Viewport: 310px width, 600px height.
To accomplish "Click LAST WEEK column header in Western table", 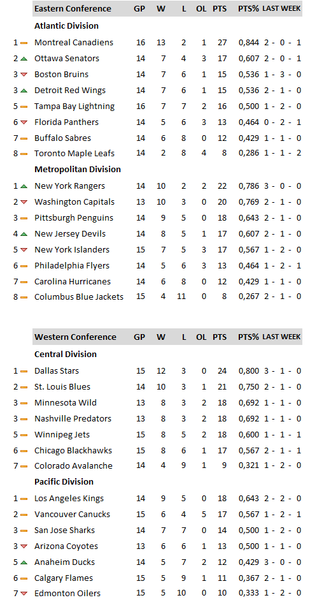I will coord(281,337).
